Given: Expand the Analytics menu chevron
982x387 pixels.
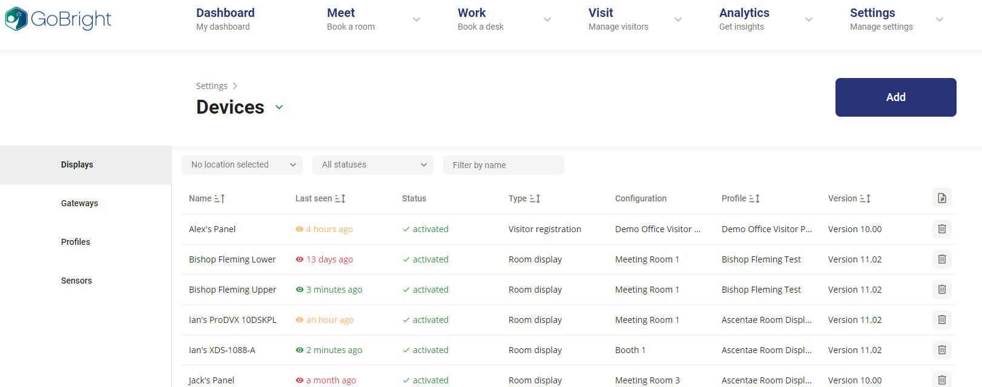Looking at the screenshot, I should point(809,19).
